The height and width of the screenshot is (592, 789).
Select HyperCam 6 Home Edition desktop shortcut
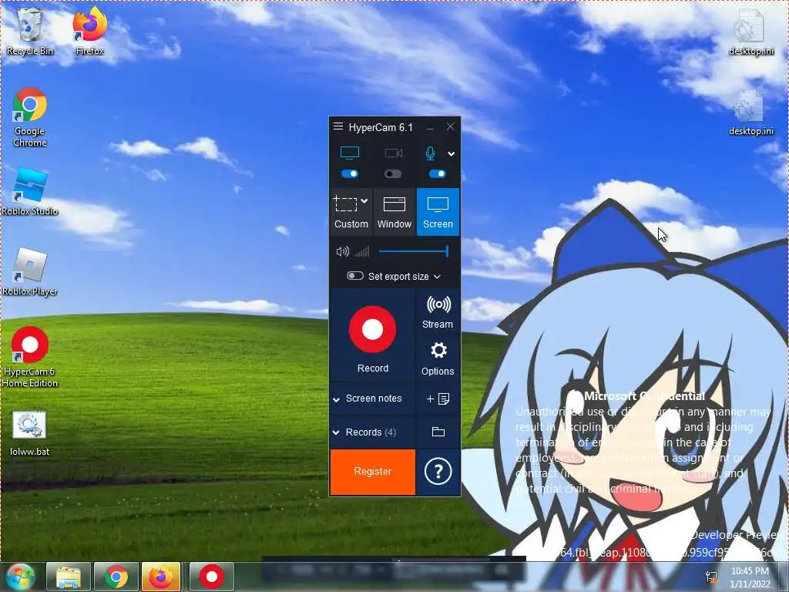click(x=30, y=357)
